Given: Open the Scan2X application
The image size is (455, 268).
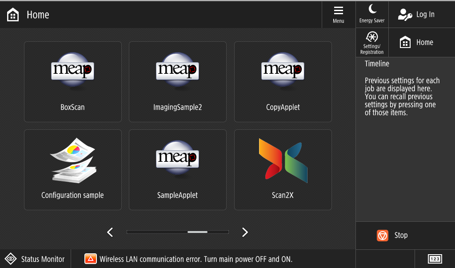Looking at the screenshot, I should pyautogui.click(x=283, y=169).
